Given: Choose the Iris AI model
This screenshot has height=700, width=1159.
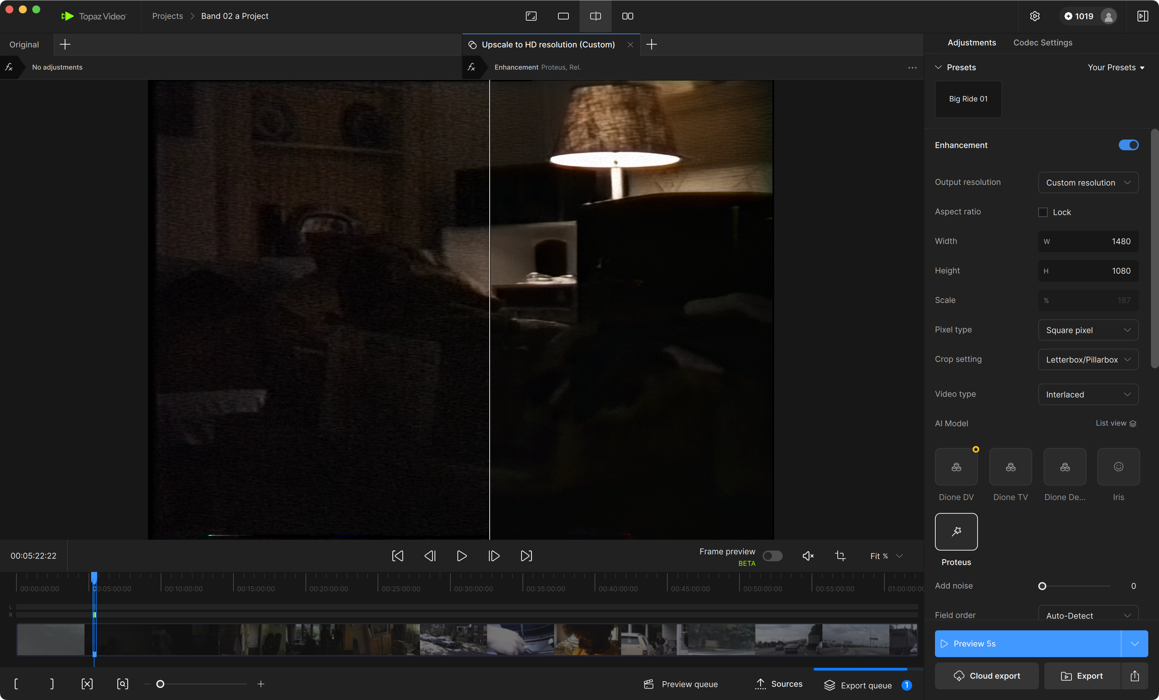Looking at the screenshot, I should tap(1118, 466).
